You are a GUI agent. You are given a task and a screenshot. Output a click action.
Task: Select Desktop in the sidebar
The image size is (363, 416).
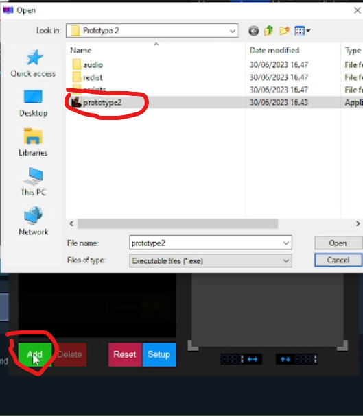tap(33, 103)
